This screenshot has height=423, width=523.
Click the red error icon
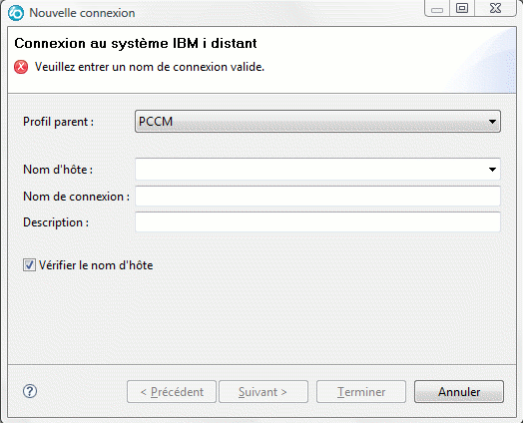(21, 67)
